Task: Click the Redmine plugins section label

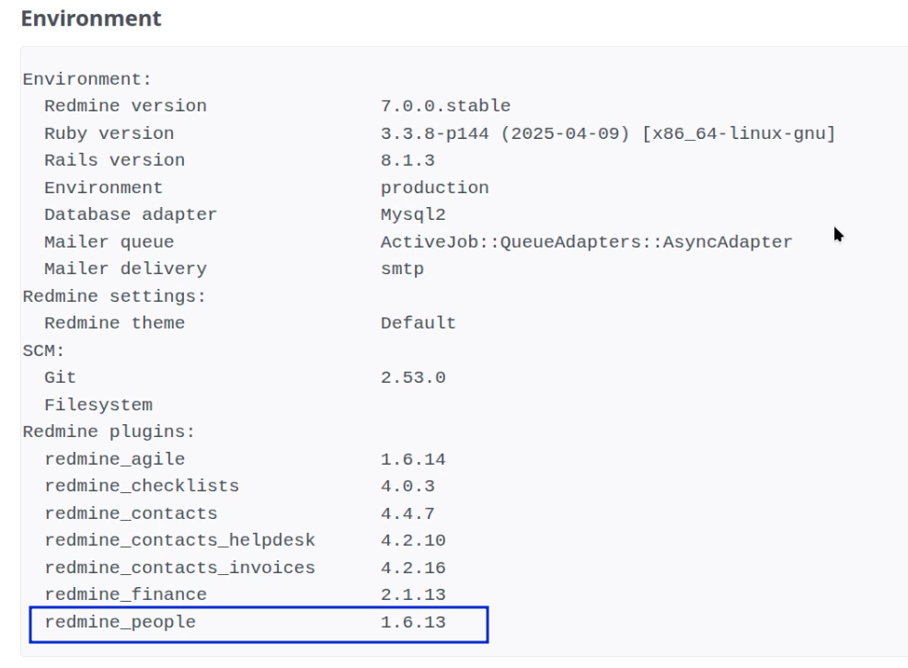Action: pos(109,432)
